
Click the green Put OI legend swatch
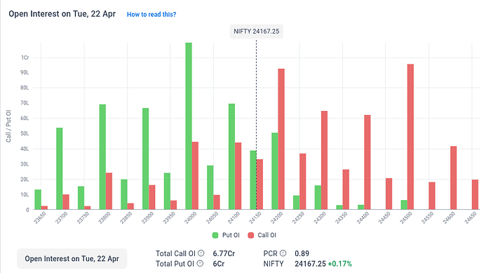tap(215, 235)
